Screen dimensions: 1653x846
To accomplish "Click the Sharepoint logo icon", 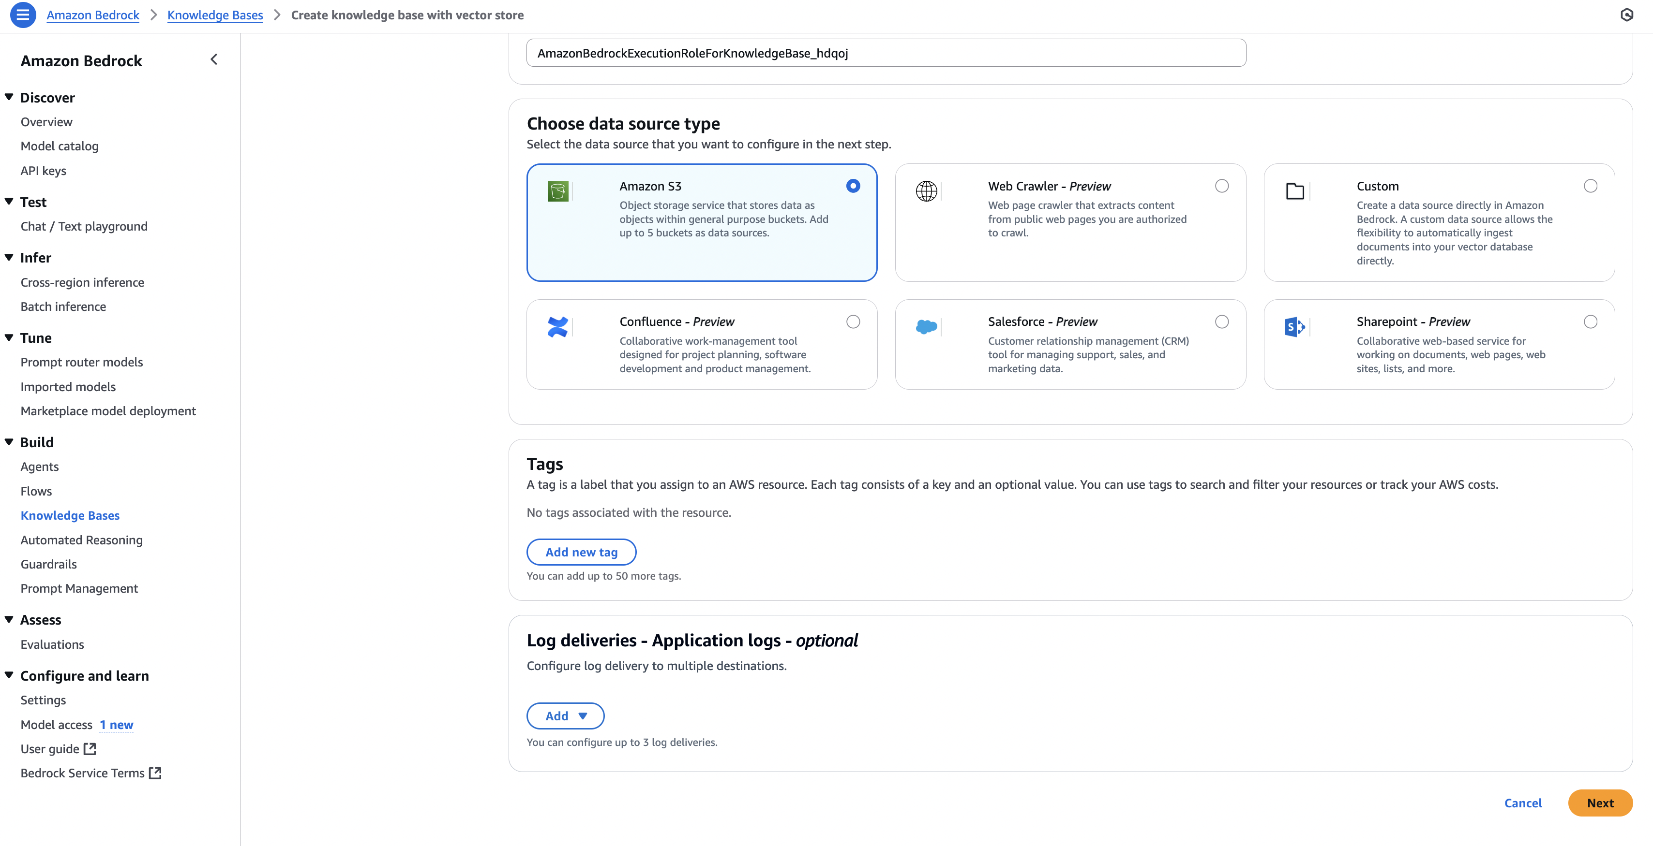I will point(1294,326).
